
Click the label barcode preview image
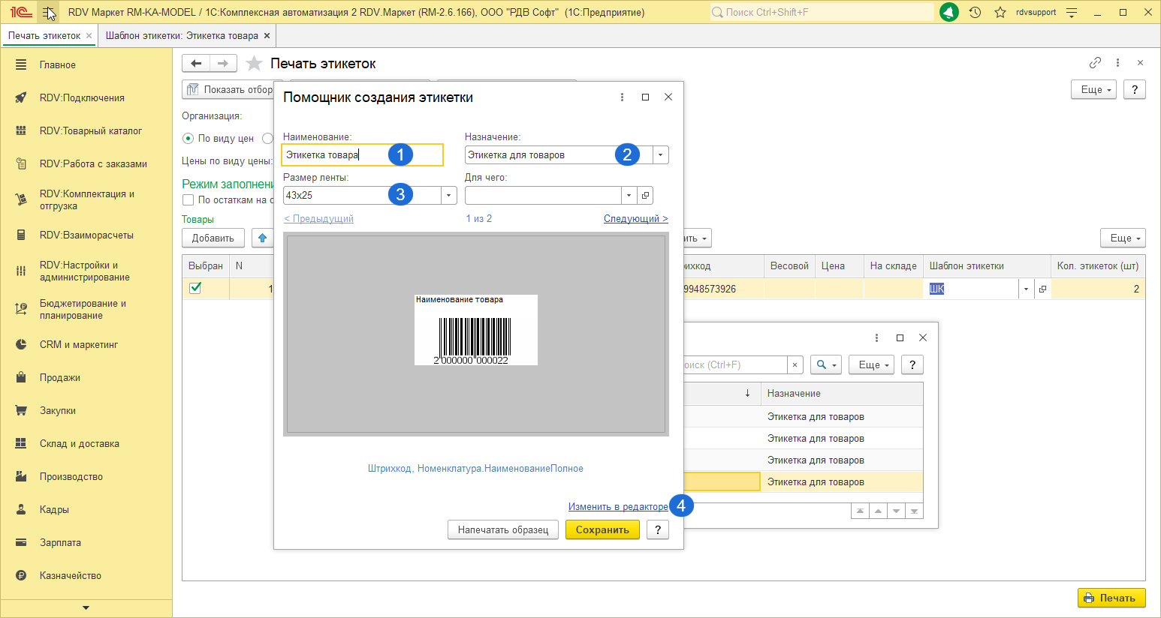click(475, 330)
